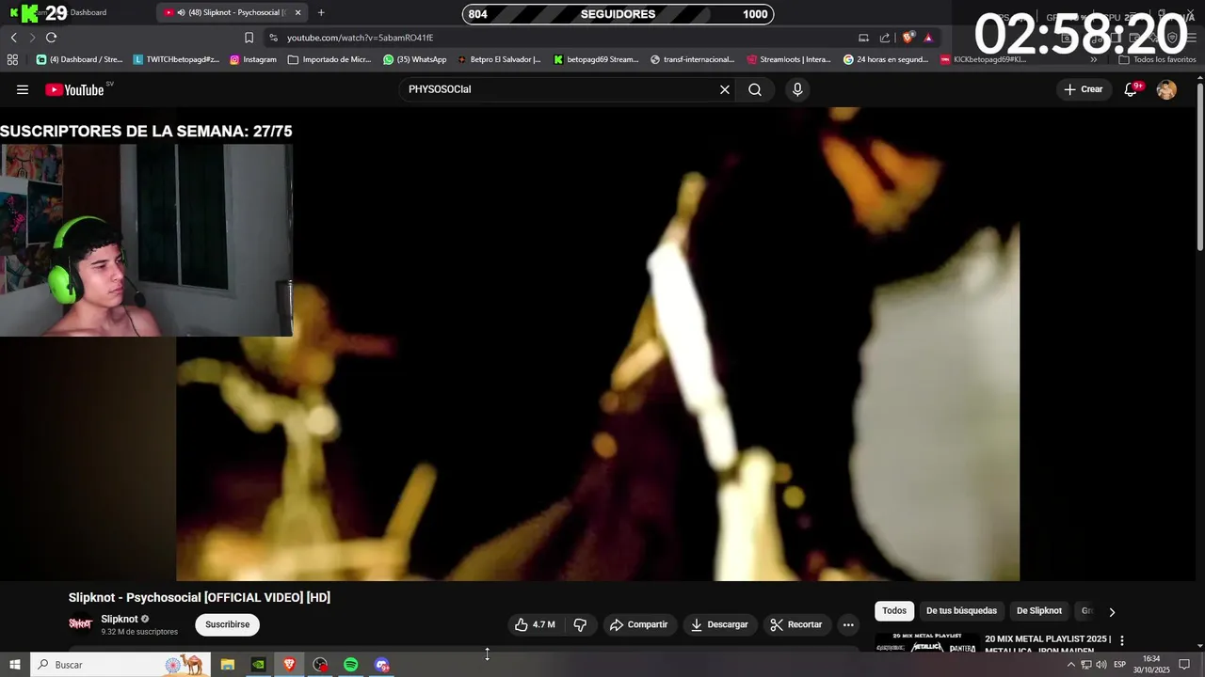Download the video with Descargar

click(x=719, y=624)
